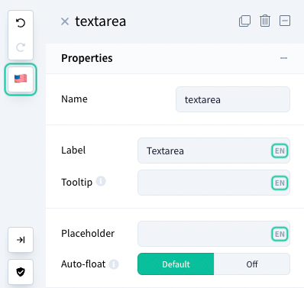Collapse the Properties section
304x288 pixels.
(x=283, y=58)
